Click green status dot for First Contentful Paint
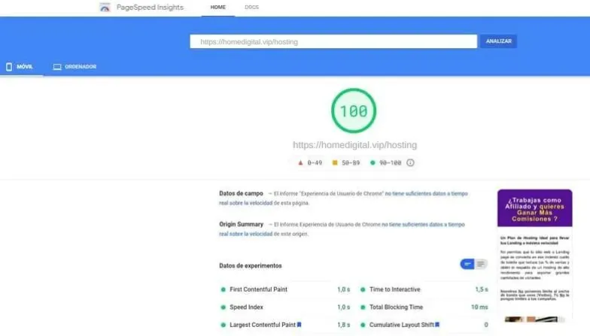 coord(223,289)
